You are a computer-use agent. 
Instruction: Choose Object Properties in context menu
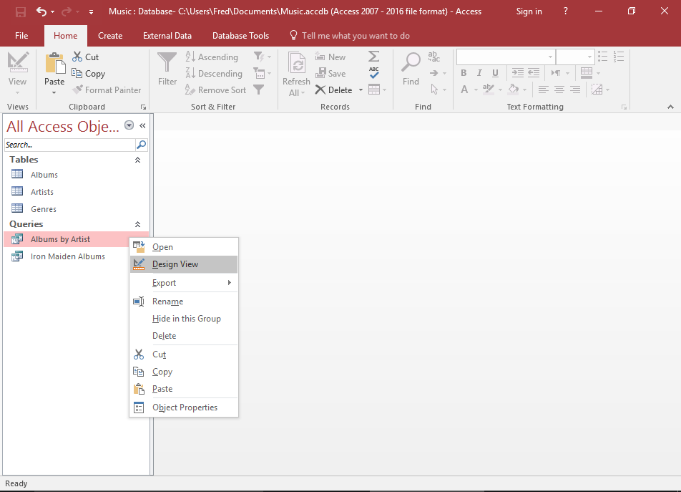(x=184, y=407)
